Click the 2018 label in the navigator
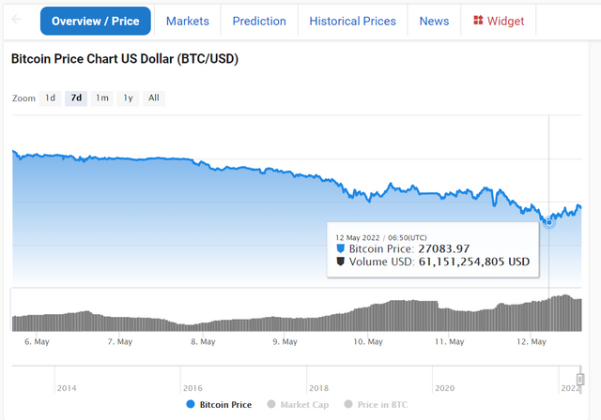601x420 pixels. tap(318, 388)
